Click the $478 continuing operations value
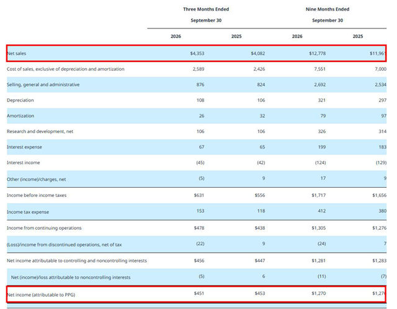Screen dimensions: 397x309 tap(199, 228)
